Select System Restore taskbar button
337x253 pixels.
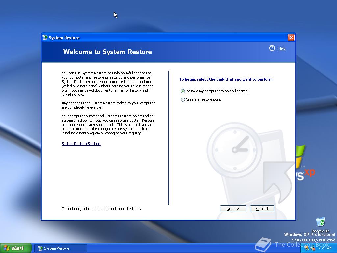coord(61,248)
